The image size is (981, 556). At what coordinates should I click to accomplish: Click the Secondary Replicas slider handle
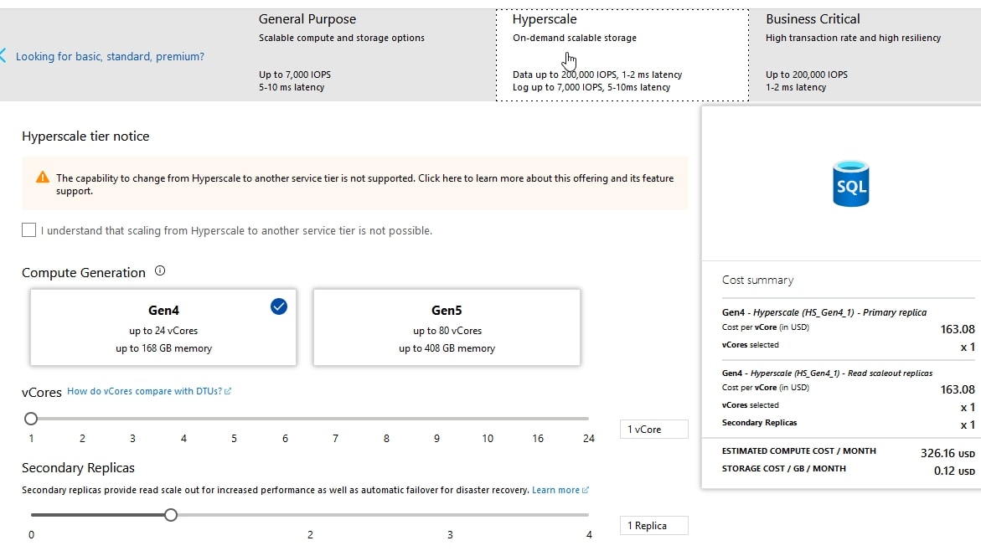point(171,515)
